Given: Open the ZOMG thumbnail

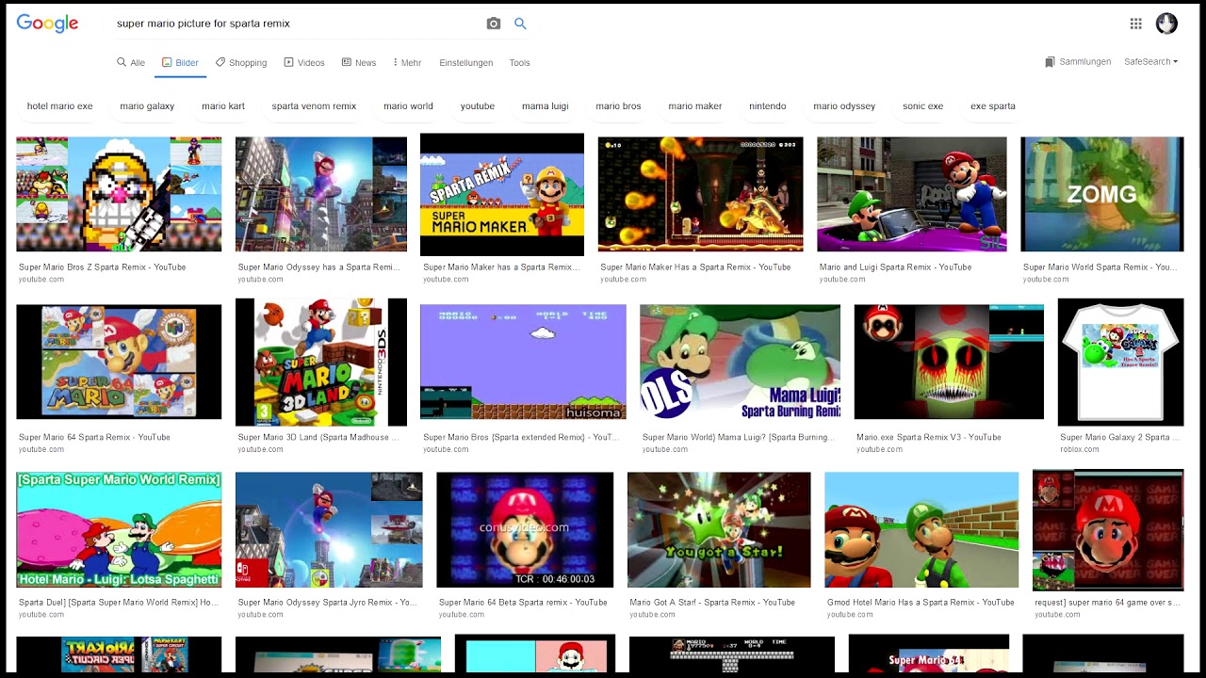Looking at the screenshot, I should pos(1102,194).
